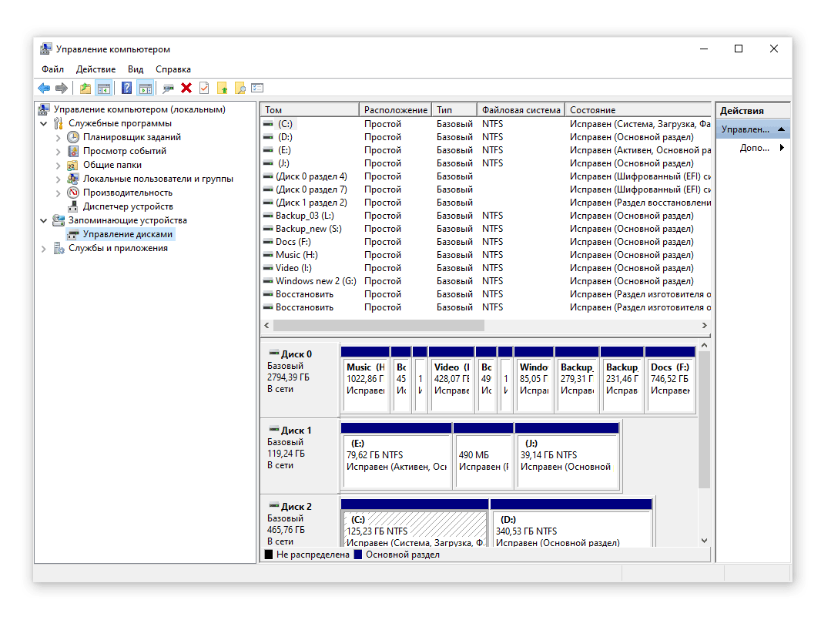Sort by the Файловая система column header
Image resolution: width=831 pixels, height=620 pixels.
click(x=521, y=109)
